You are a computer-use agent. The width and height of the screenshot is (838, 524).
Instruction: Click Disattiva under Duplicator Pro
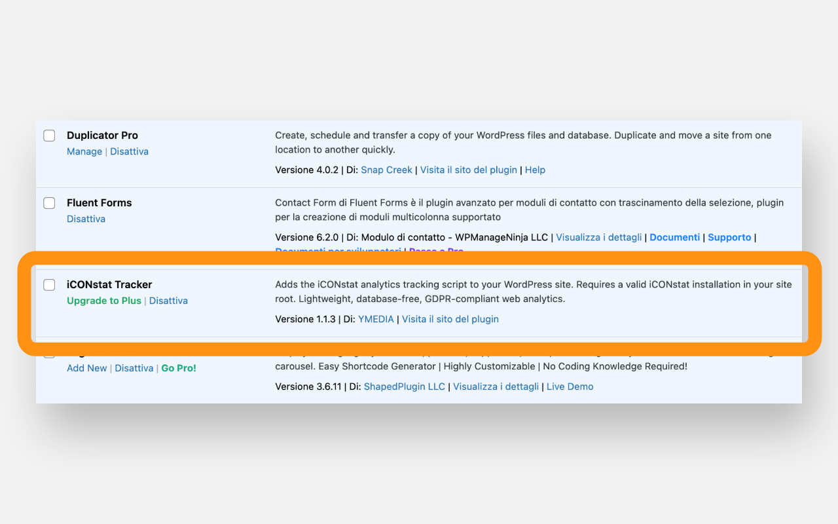click(129, 151)
